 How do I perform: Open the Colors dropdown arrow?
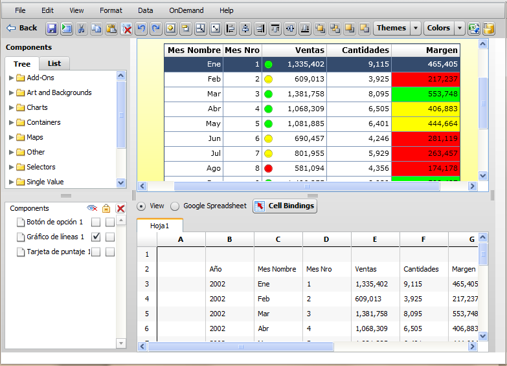[x=460, y=28]
